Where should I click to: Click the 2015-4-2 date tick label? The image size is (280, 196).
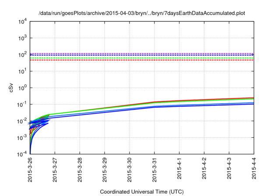[x=204, y=168]
